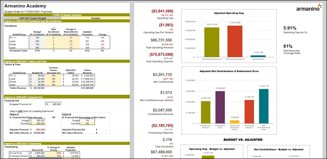Click the 5.91% Operating Gap percentage
The height and width of the screenshot is (159, 327).
[x=290, y=28]
